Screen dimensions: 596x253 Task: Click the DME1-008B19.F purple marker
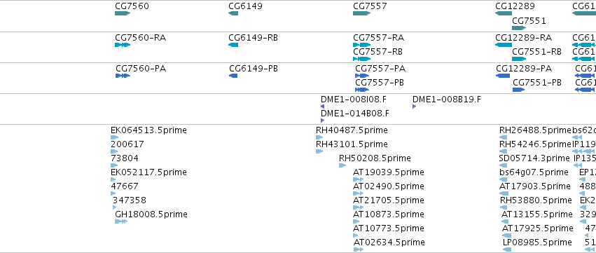(415, 107)
